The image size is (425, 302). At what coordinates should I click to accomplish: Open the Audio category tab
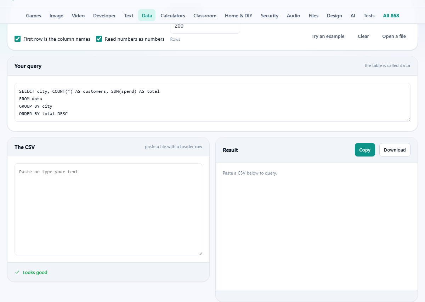click(x=294, y=16)
